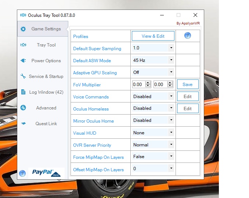Increase the first FoV Multiplier value
This screenshot has height=198, width=249.
click(148, 83)
